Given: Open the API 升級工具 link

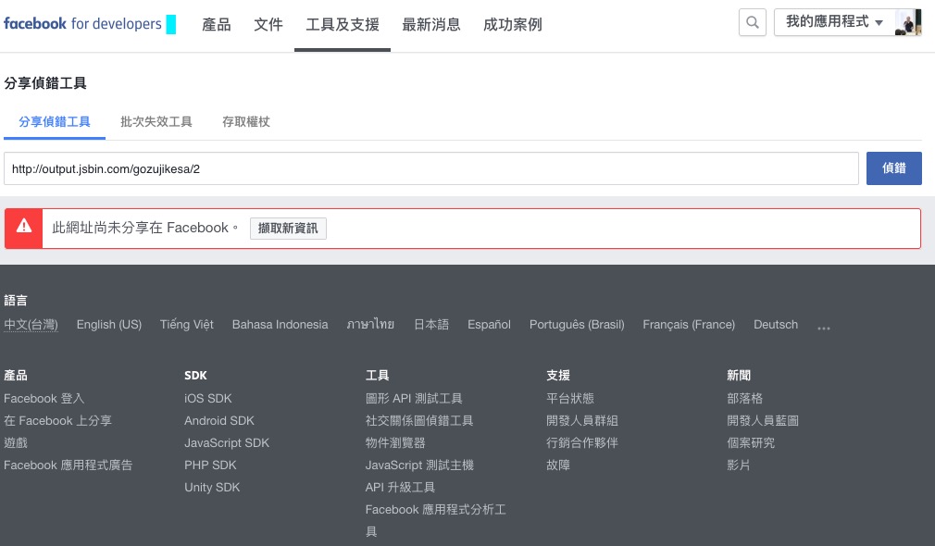Looking at the screenshot, I should pos(400,487).
